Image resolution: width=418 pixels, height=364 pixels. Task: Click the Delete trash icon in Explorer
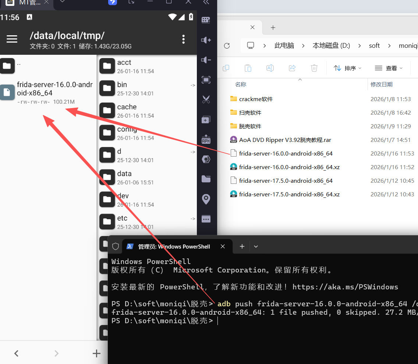[314, 68]
